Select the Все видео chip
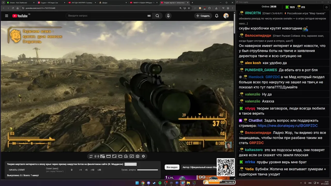Image resolution: width=331 pixels, height=186 pixels. [172, 167]
